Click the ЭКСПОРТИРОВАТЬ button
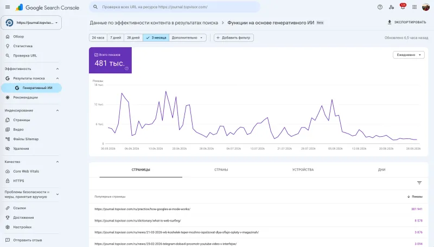The height and width of the screenshot is (247, 434). pos(406,22)
